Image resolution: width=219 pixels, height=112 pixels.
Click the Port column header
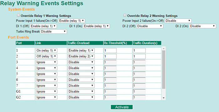pyautogui.click(x=25, y=43)
